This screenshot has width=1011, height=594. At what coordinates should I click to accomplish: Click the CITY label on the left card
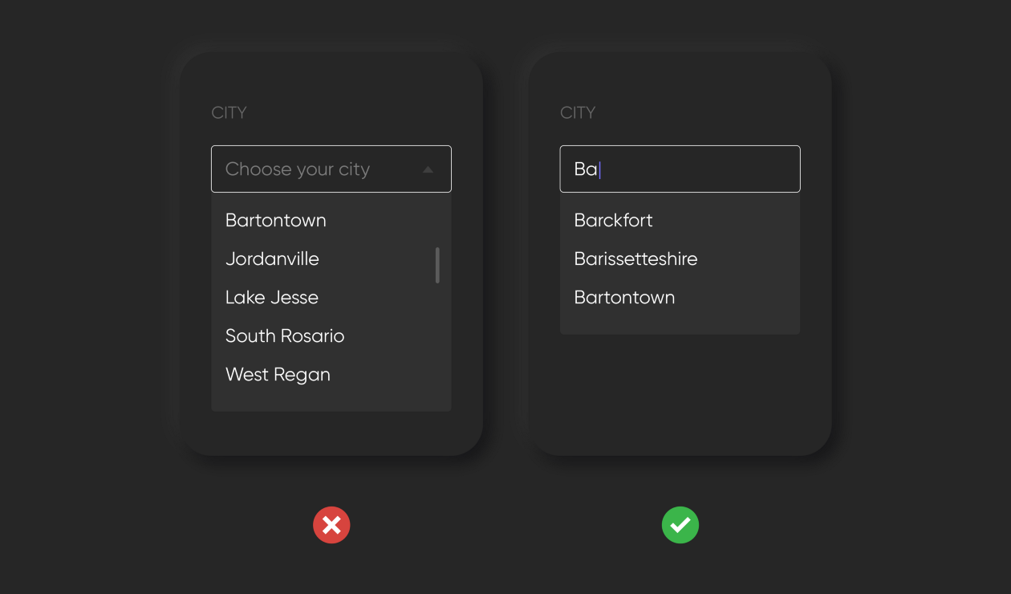(229, 112)
